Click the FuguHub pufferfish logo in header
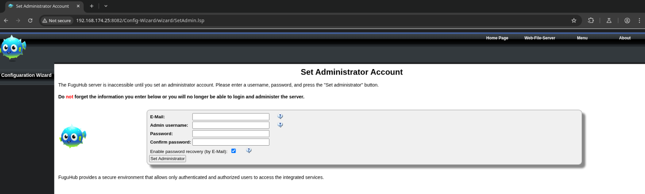Viewport: 645px width, 194px height. point(13,47)
